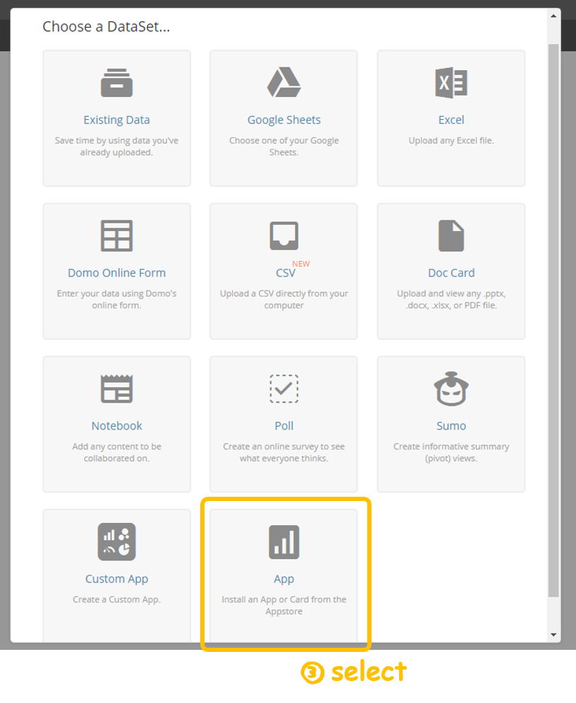Click the NEW badge beside CSV
The image size is (576, 703).
[x=301, y=264]
